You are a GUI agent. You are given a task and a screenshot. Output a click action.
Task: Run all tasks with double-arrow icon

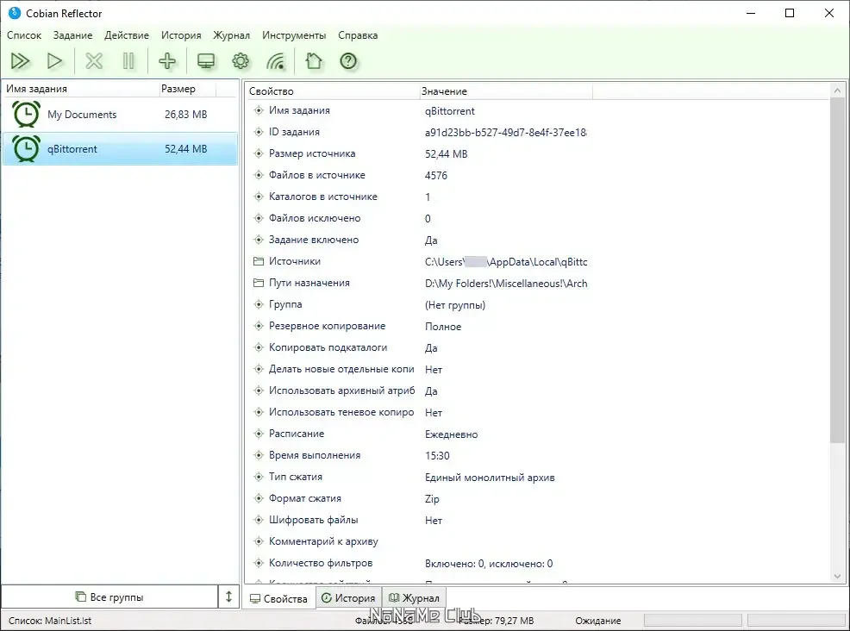click(21, 61)
